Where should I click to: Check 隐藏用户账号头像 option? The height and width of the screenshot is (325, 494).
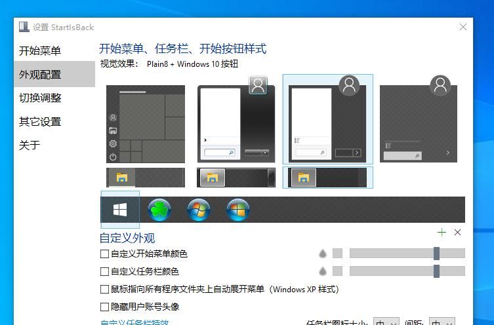click(104, 307)
